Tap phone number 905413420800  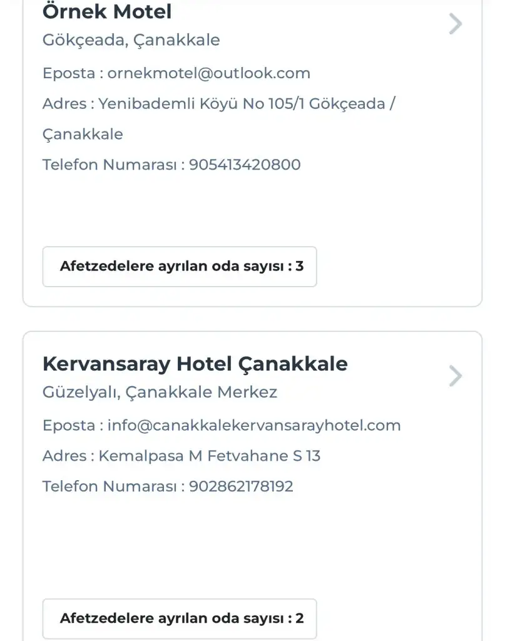[x=245, y=165]
